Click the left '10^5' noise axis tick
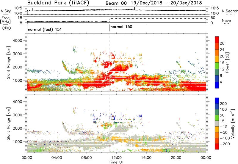238x164 pixels. pyautogui.click(x=18, y=8)
